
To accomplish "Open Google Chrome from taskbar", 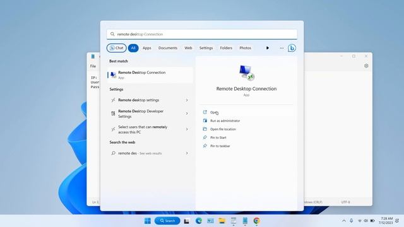I will 256,221.
